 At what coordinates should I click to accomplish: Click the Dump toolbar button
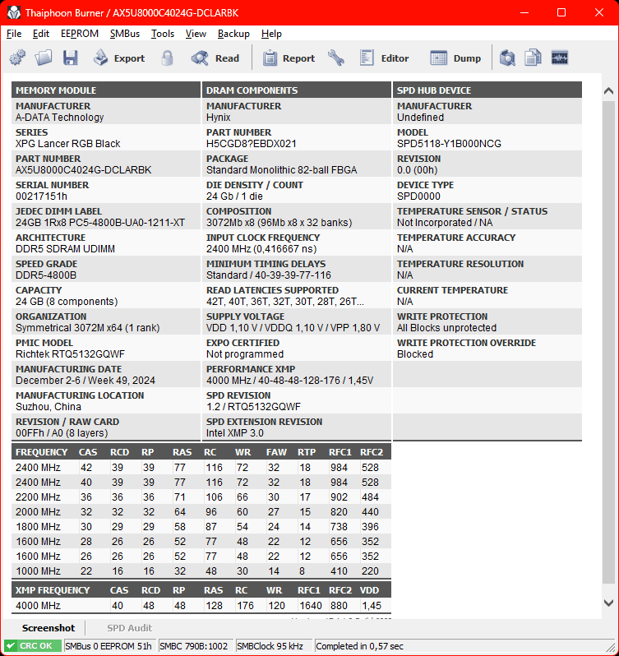tap(455, 58)
